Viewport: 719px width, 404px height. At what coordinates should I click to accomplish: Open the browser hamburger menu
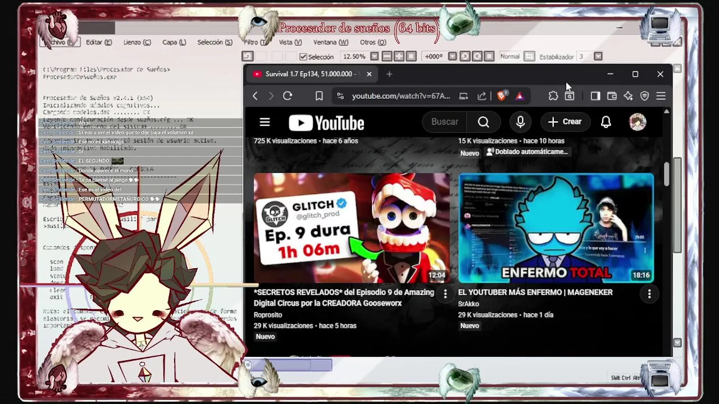661,96
